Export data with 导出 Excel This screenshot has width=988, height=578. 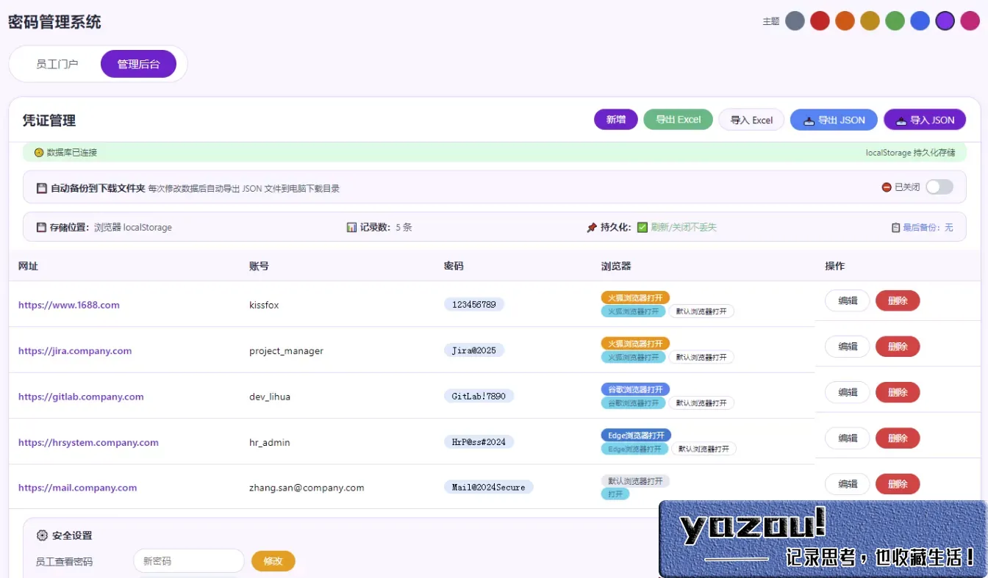(x=678, y=120)
